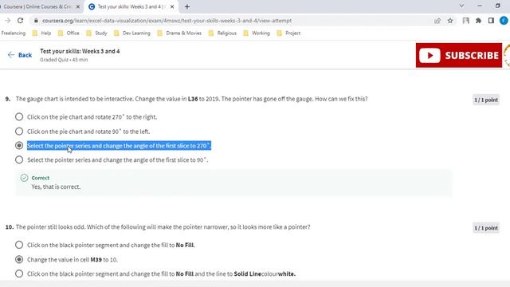Switch to the Coursera Online Courses tab
The width and height of the screenshot is (510, 287).
point(38,6)
